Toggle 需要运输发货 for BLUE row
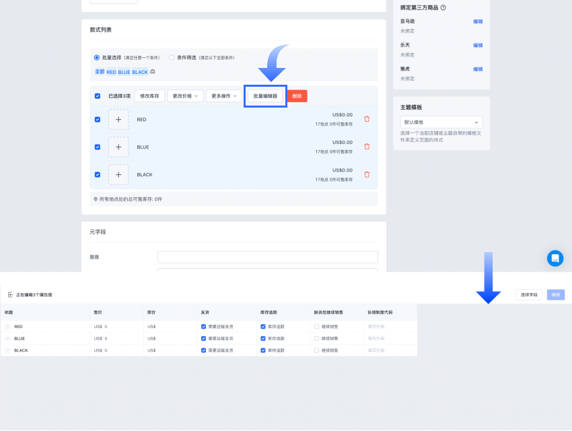Viewport: 572px width, 431px height. pyautogui.click(x=203, y=339)
